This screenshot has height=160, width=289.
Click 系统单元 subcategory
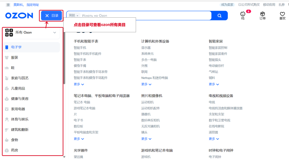(147, 54)
